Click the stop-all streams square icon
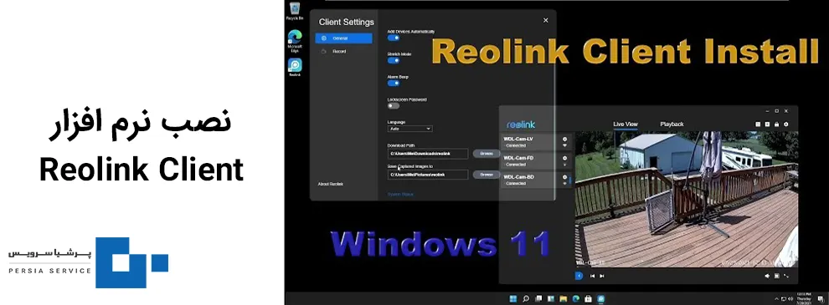Viewport: 829px width, 305px height. [776, 276]
